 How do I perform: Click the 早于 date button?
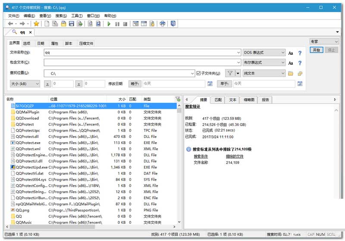[x=224, y=84]
